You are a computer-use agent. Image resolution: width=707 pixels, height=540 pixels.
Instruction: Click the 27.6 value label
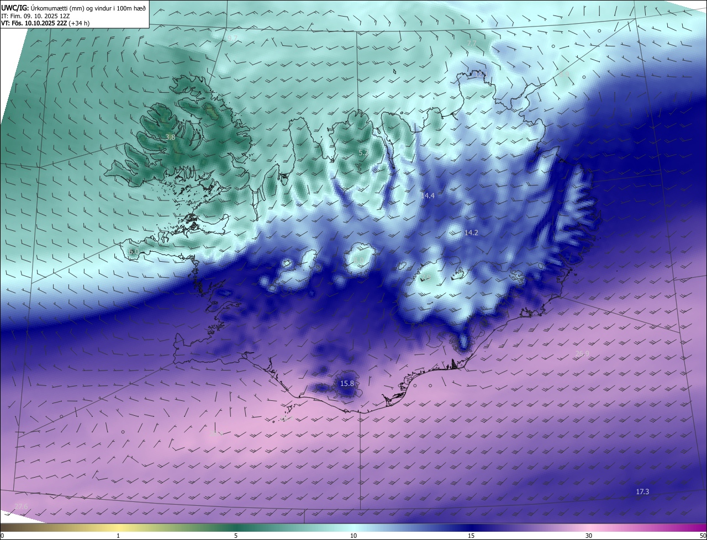coord(21,507)
